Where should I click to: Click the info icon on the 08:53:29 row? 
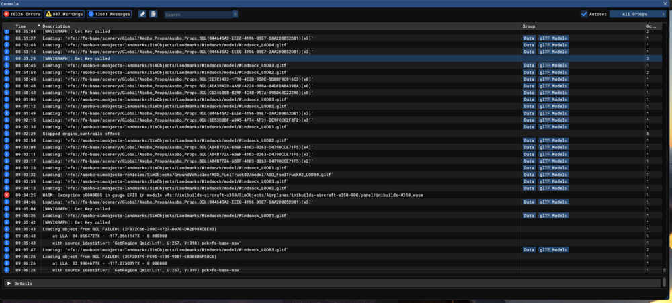[7, 58]
